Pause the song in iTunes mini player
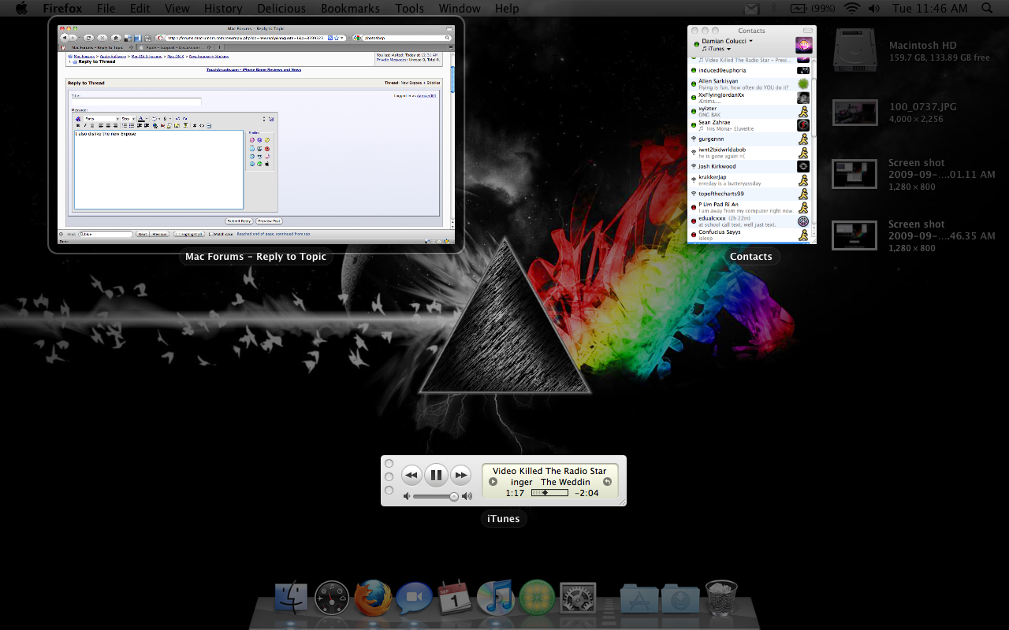Screen dimensions: 1009x630 436,475
